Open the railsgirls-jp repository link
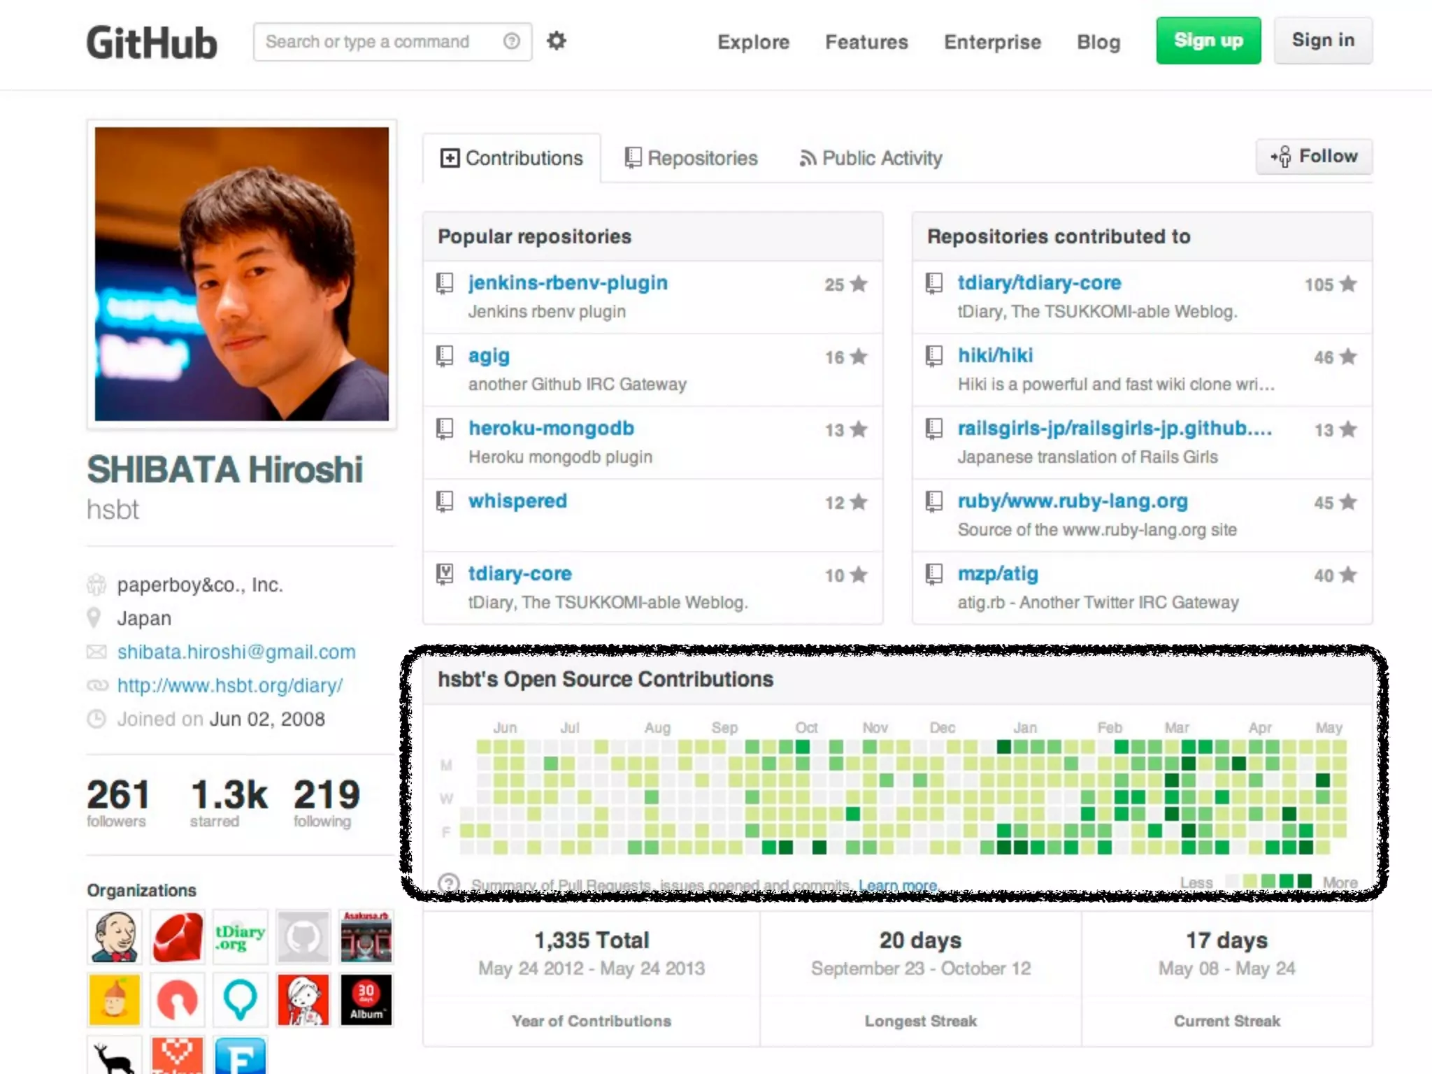The height and width of the screenshot is (1074, 1432). (x=1115, y=428)
